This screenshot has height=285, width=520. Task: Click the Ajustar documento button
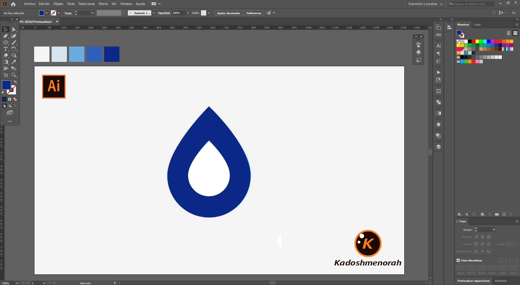[x=228, y=13]
